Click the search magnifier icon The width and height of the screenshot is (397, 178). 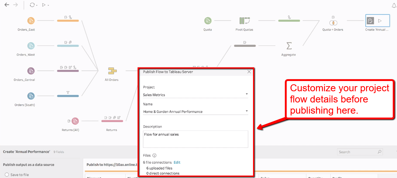pos(379,152)
